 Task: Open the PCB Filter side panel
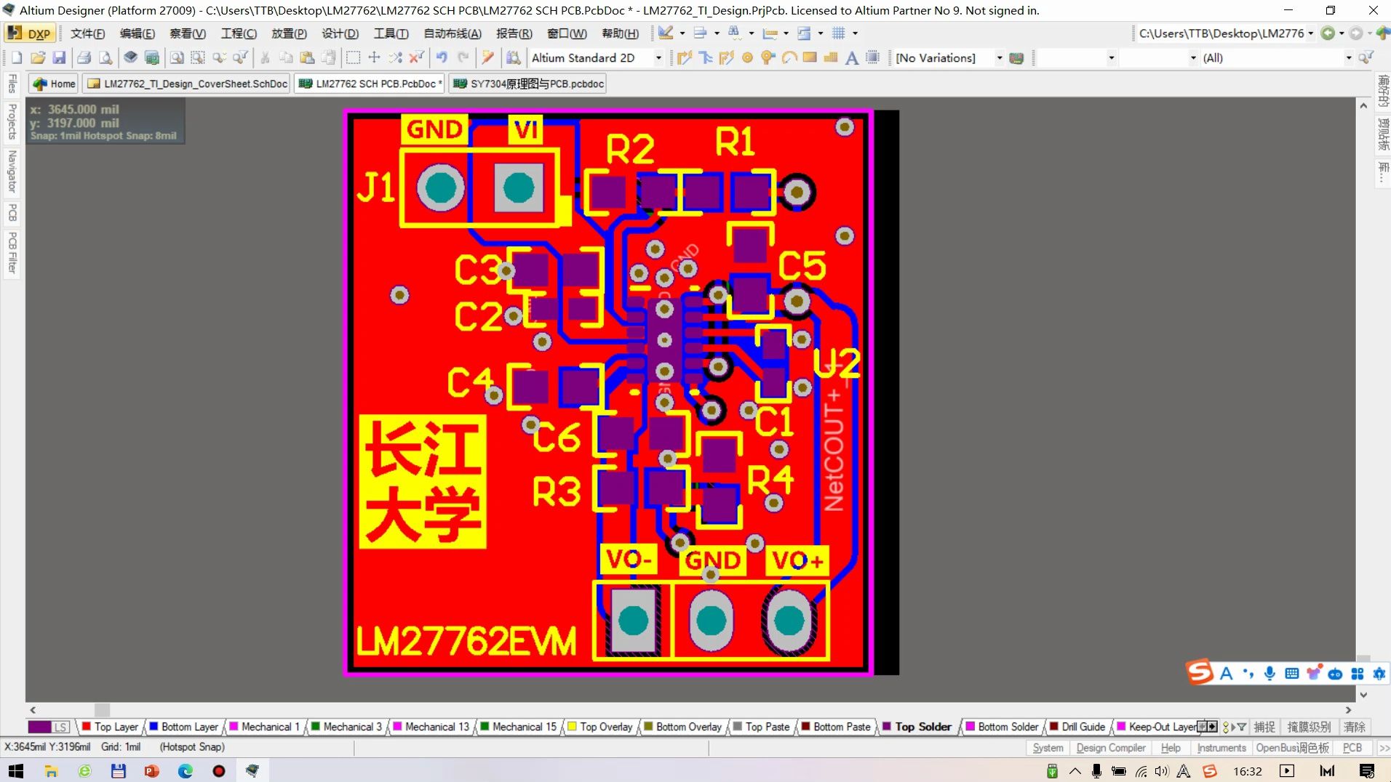click(12, 252)
